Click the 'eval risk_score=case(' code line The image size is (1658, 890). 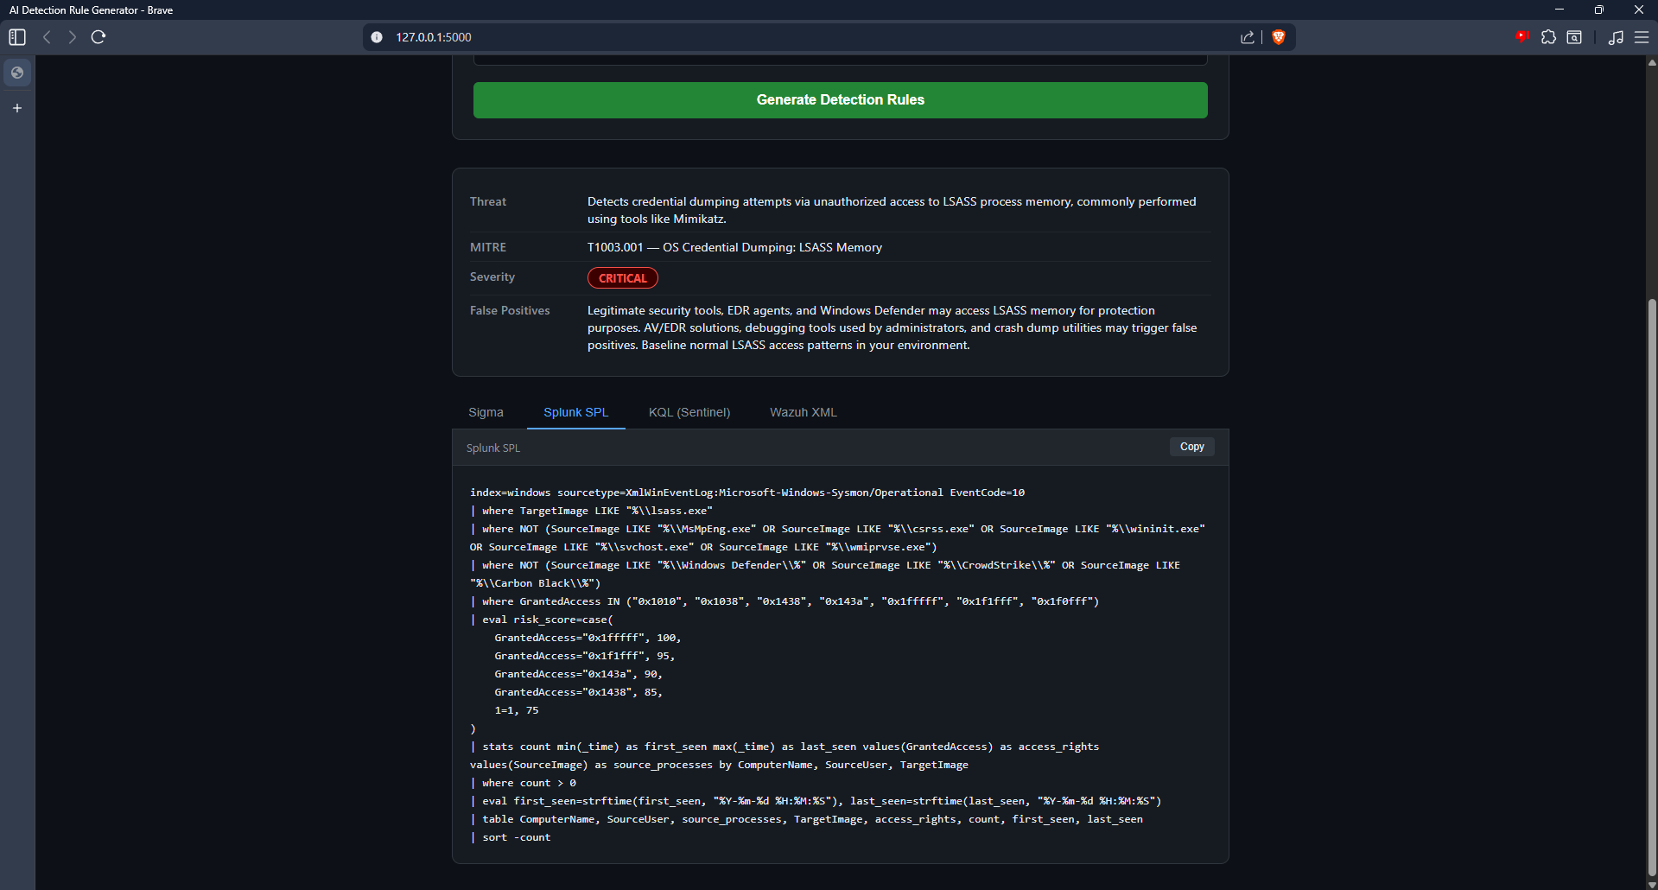coord(542,620)
